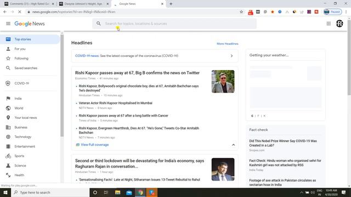The width and height of the screenshot is (351, 197).
Task: Click the Entertainment section icon
Action: tap(8, 147)
